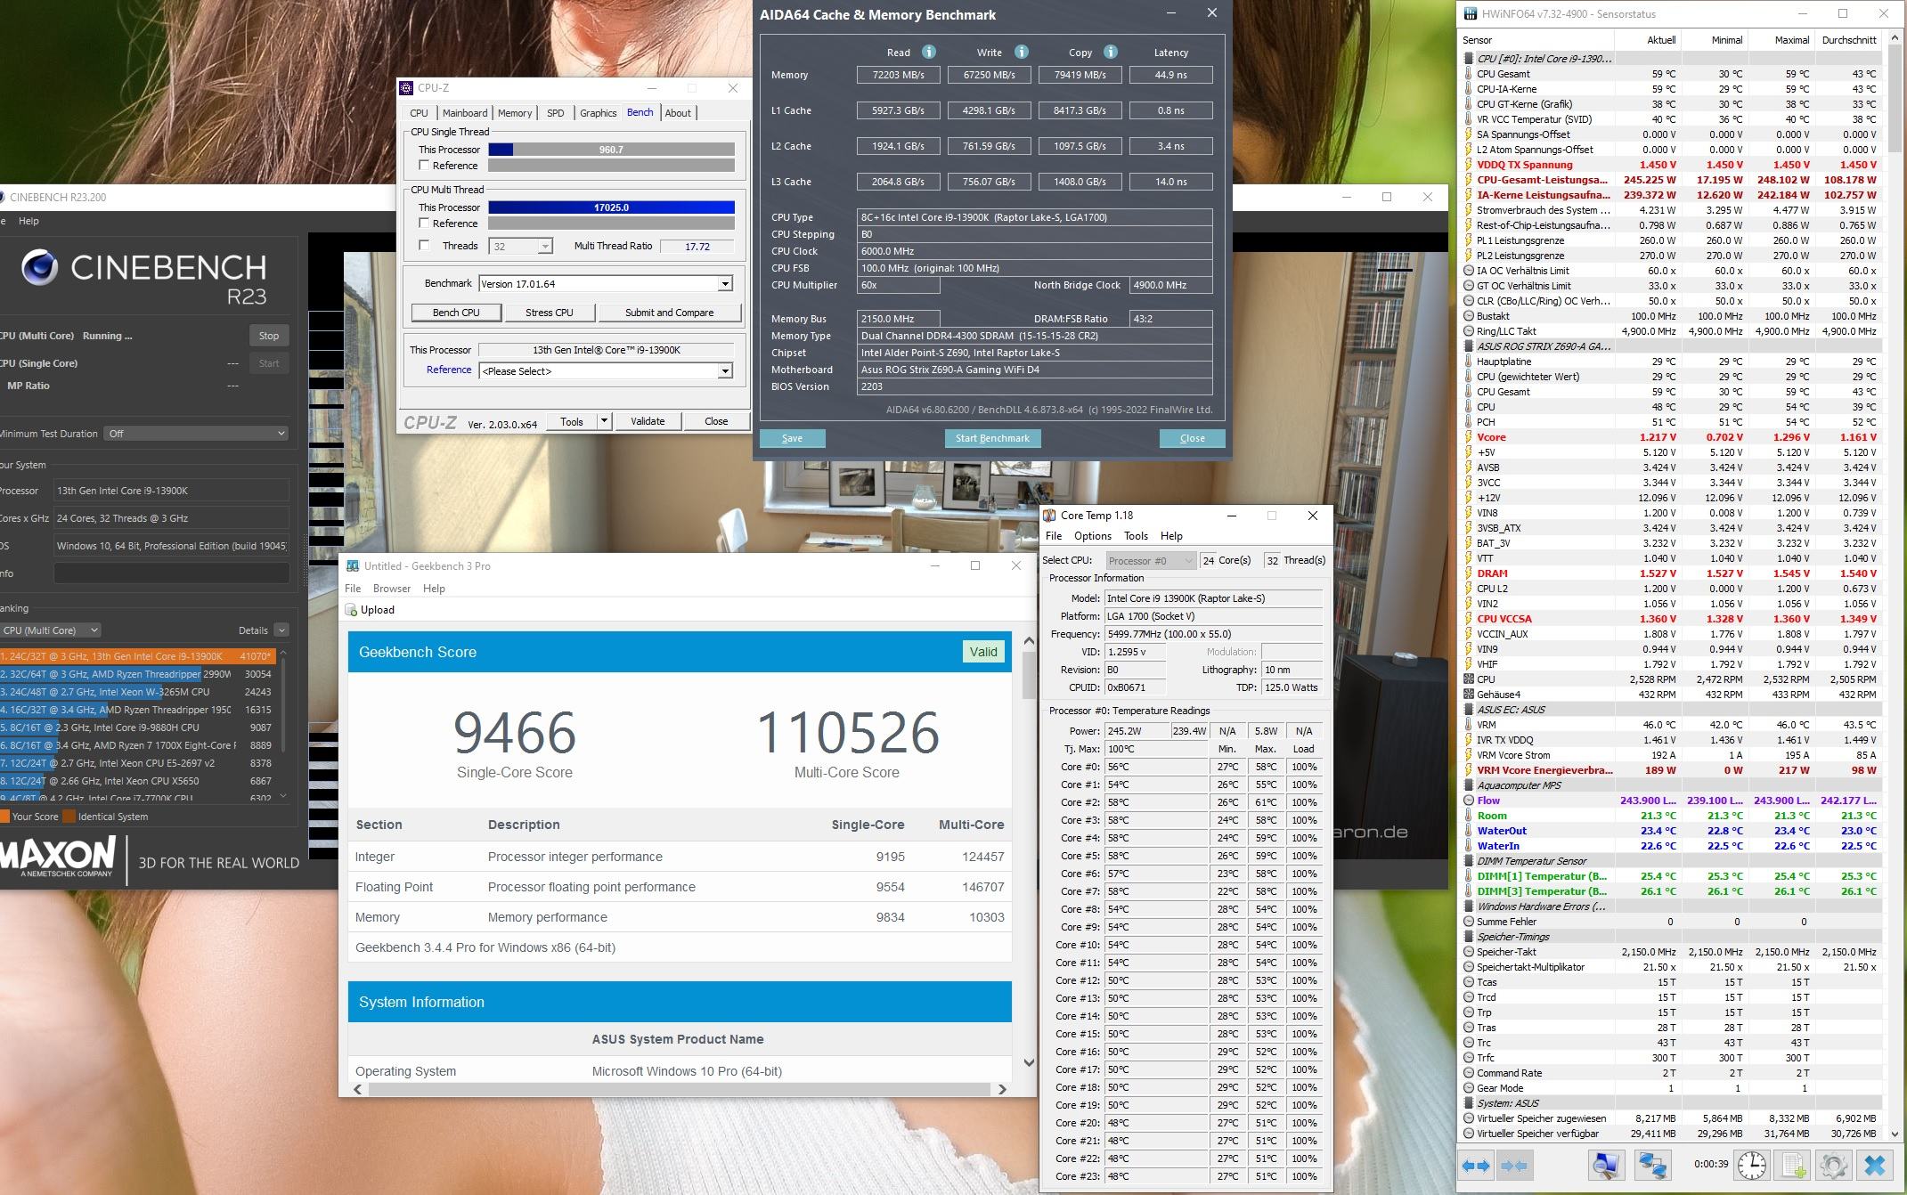Viewport: 1907px width, 1195px height.
Task: Click Core Temp title bar app icon
Action: coord(1050,516)
